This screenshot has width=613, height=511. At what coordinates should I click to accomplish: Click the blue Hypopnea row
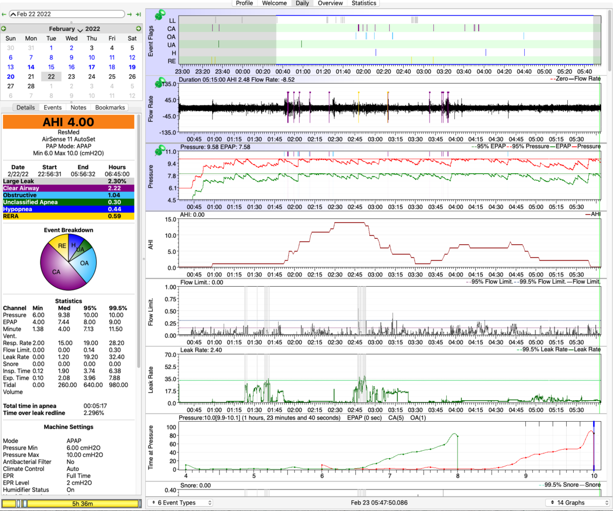click(x=68, y=209)
